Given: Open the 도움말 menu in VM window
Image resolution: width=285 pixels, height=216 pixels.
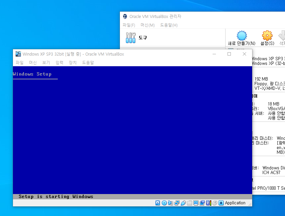Looking at the screenshot, I should [88, 63].
